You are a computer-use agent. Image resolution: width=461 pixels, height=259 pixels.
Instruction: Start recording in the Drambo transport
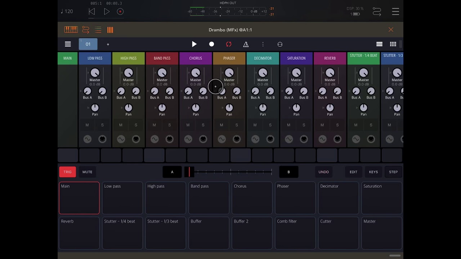[x=211, y=44]
